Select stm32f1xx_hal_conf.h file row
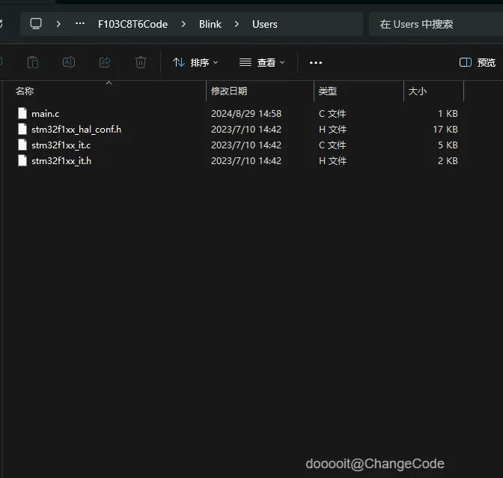 point(237,130)
